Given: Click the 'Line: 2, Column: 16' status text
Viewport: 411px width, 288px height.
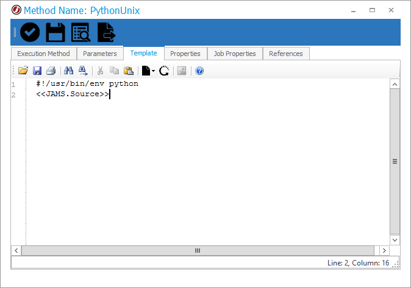Looking at the screenshot, I should [358, 263].
